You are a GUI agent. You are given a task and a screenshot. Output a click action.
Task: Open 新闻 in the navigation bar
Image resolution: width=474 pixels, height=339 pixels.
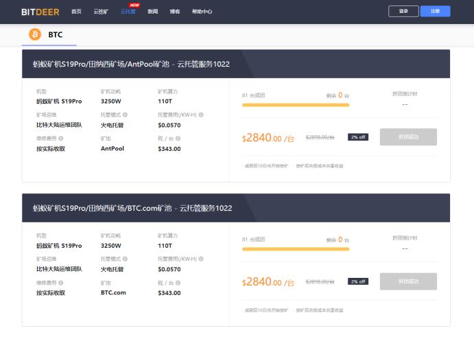pos(153,12)
